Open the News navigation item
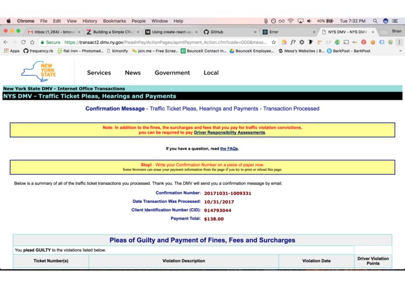 (133, 73)
